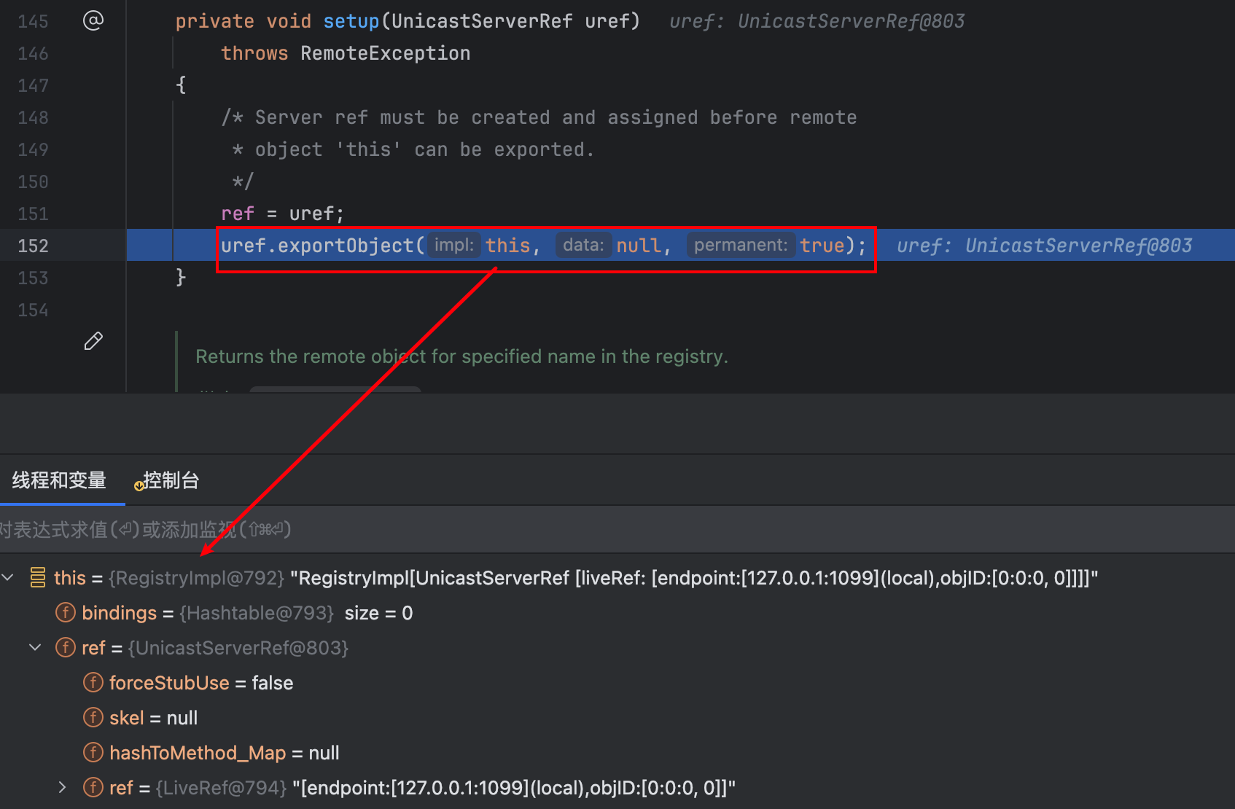Click the 'null' argument on line 152

pyautogui.click(x=639, y=246)
